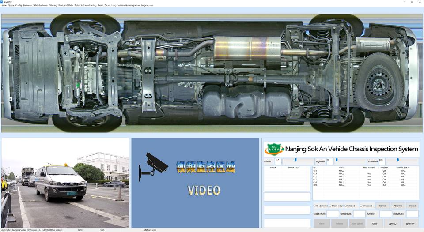Click the VIDEO monitoring area panel
Image resolution: width=424 pixels, height=232 pixels.
tap(195, 183)
